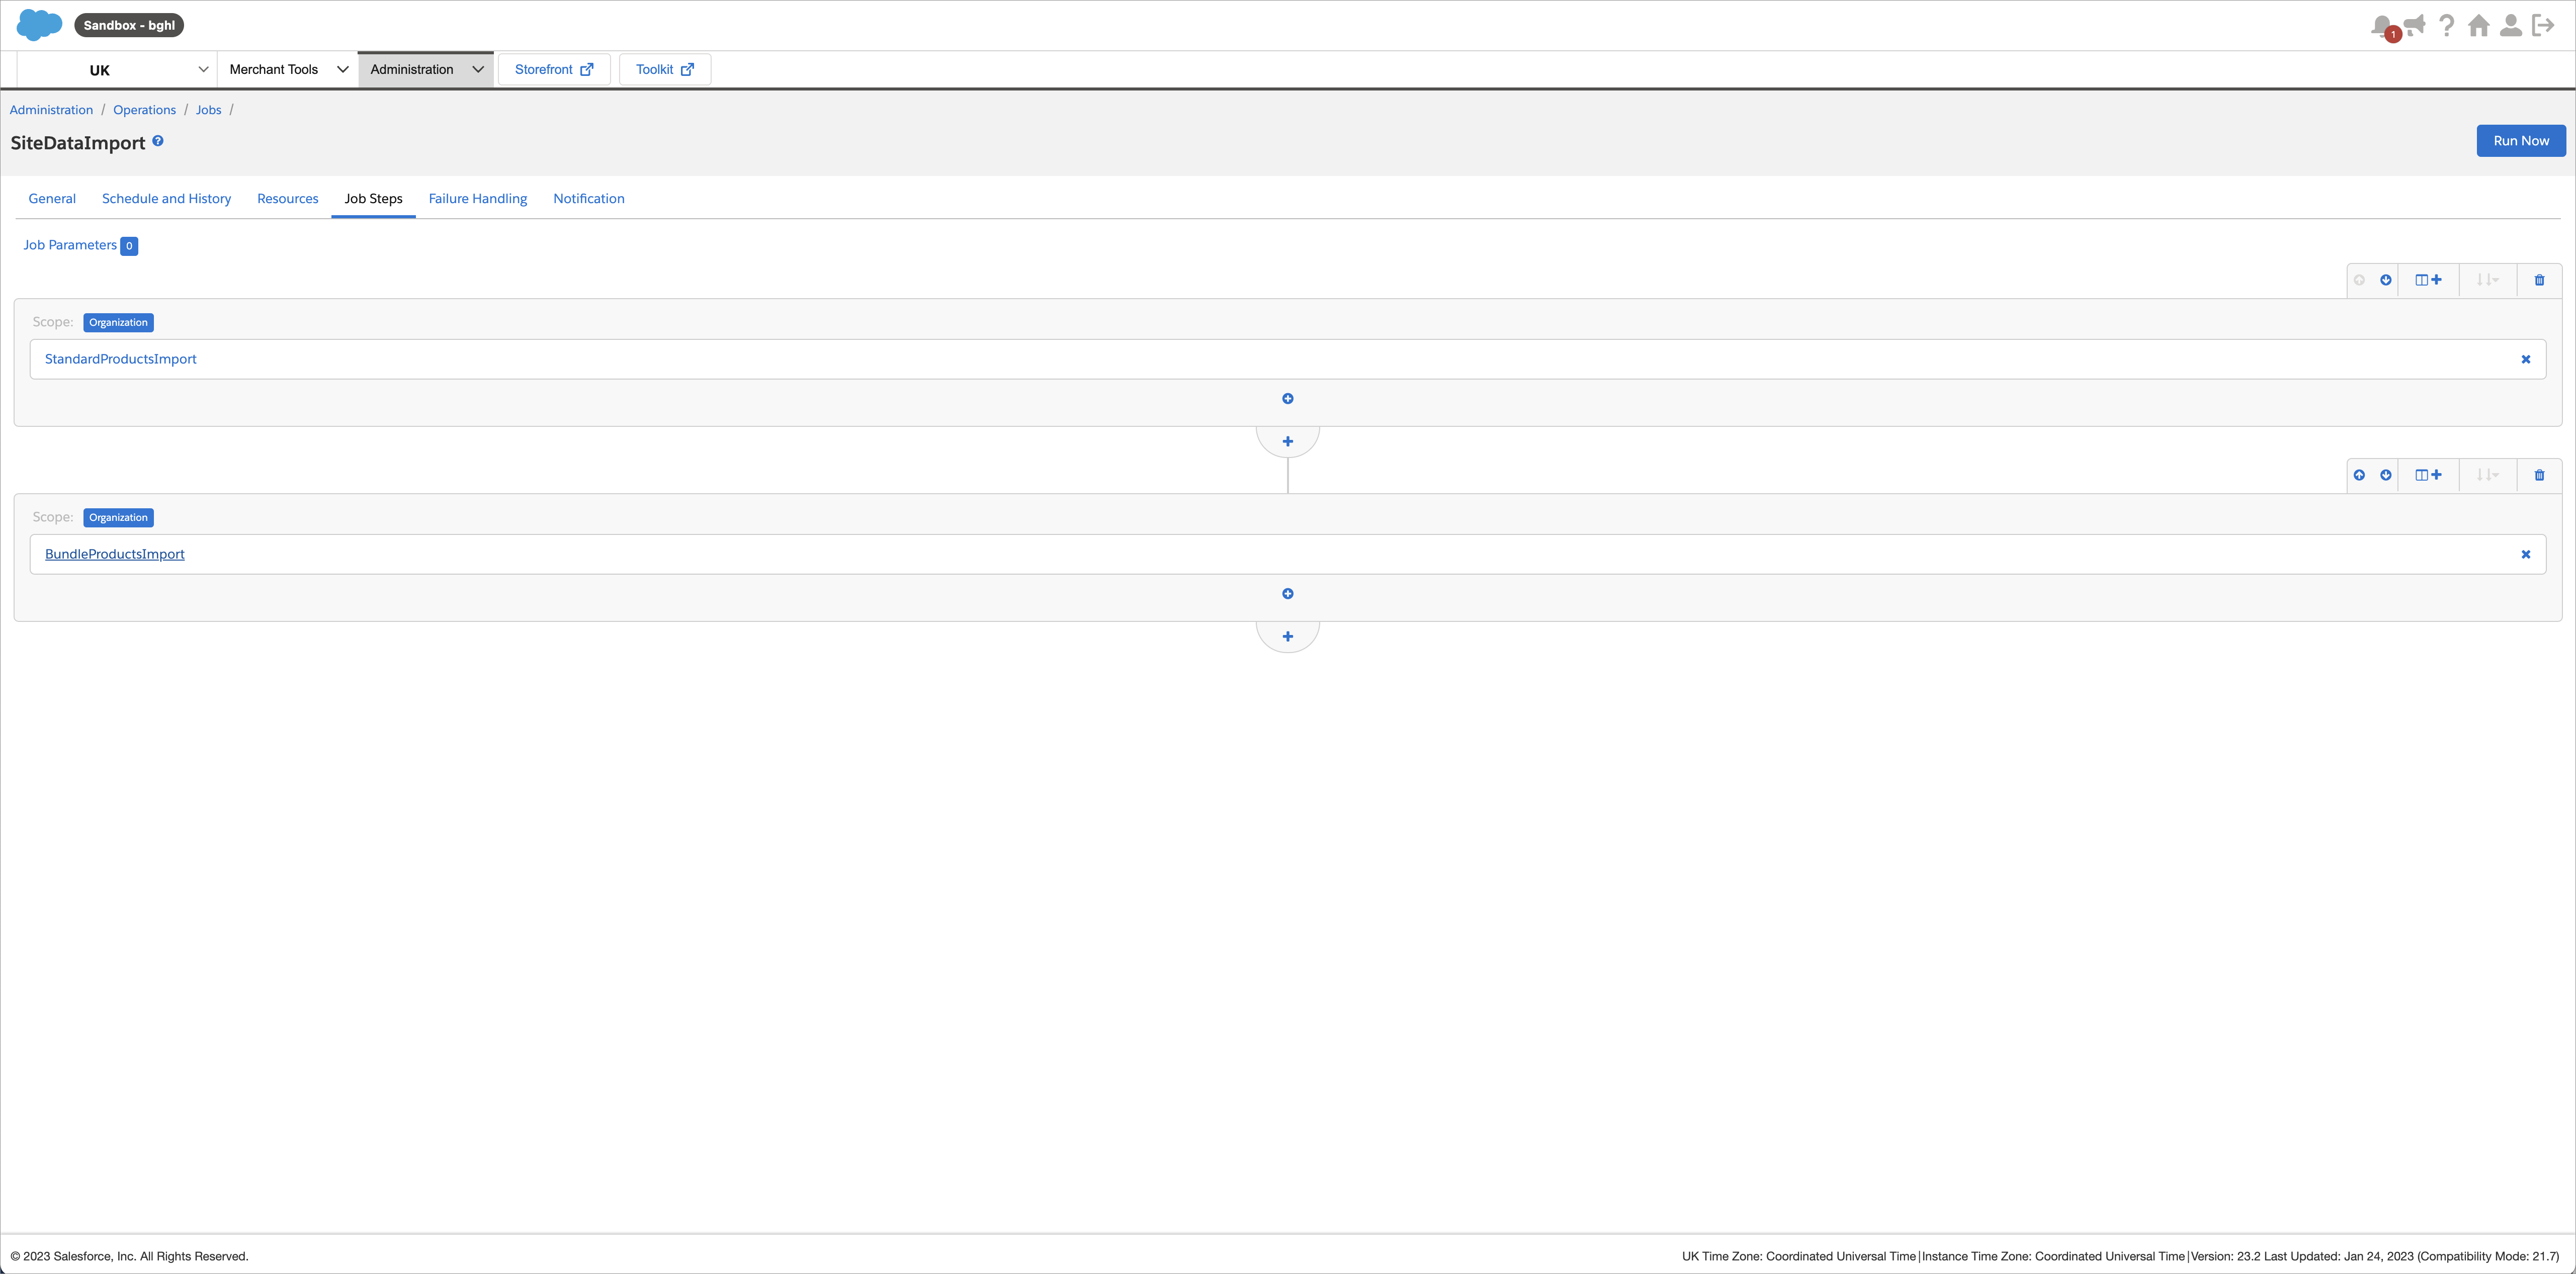The width and height of the screenshot is (2576, 1274).
Task: Switch to the Resources tab
Action: pos(287,198)
